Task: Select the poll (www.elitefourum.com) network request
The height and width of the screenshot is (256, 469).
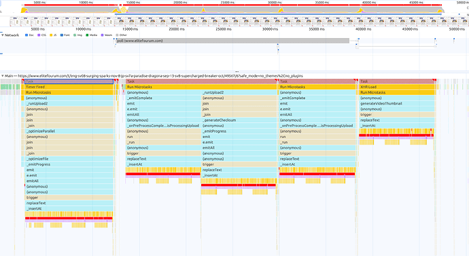Action: coord(232,41)
